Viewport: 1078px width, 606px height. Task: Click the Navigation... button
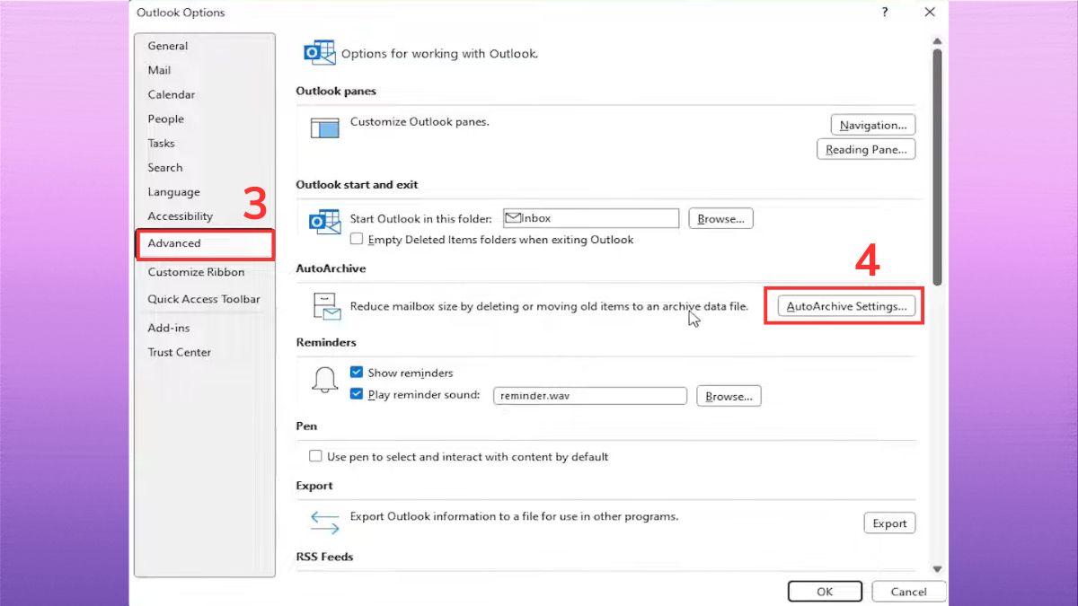coord(872,125)
